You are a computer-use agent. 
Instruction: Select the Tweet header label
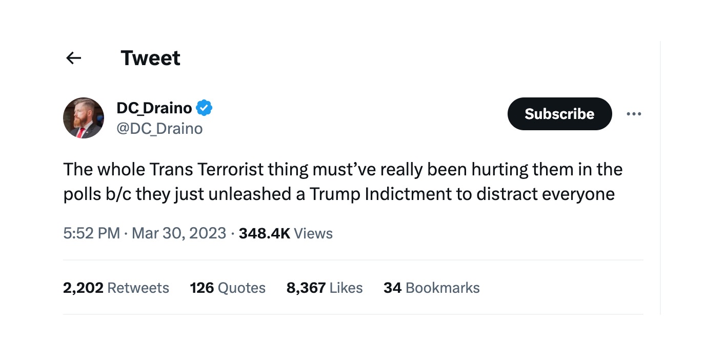click(x=150, y=57)
